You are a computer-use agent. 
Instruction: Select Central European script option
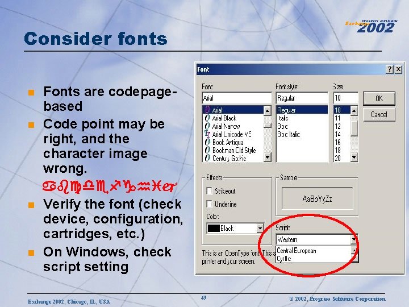pos(314,251)
